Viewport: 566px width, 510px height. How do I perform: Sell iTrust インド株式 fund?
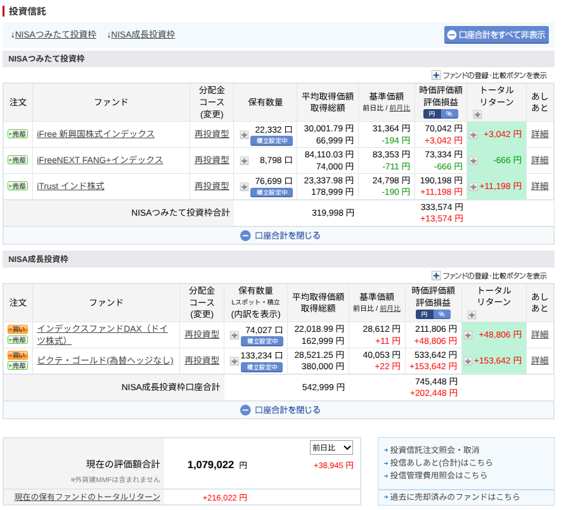click(x=18, y=186)
